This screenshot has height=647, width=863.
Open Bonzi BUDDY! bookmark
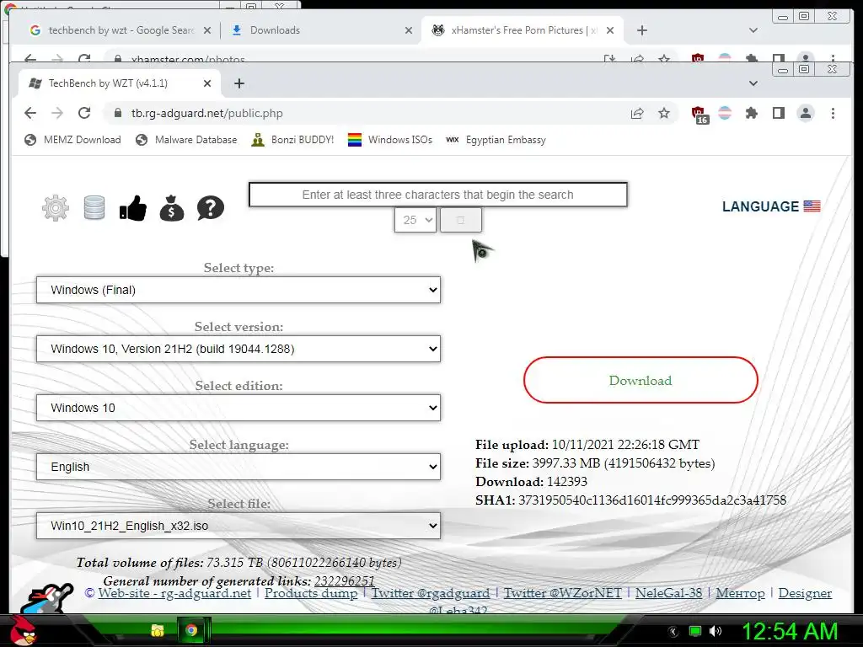click(x=292, y=140)
